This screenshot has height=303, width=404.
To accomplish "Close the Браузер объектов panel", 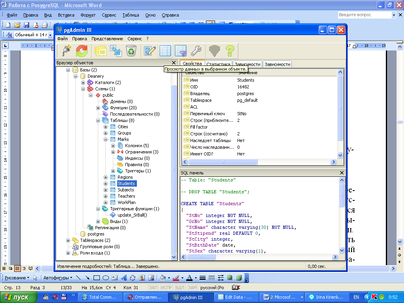I will pos(174,63).
